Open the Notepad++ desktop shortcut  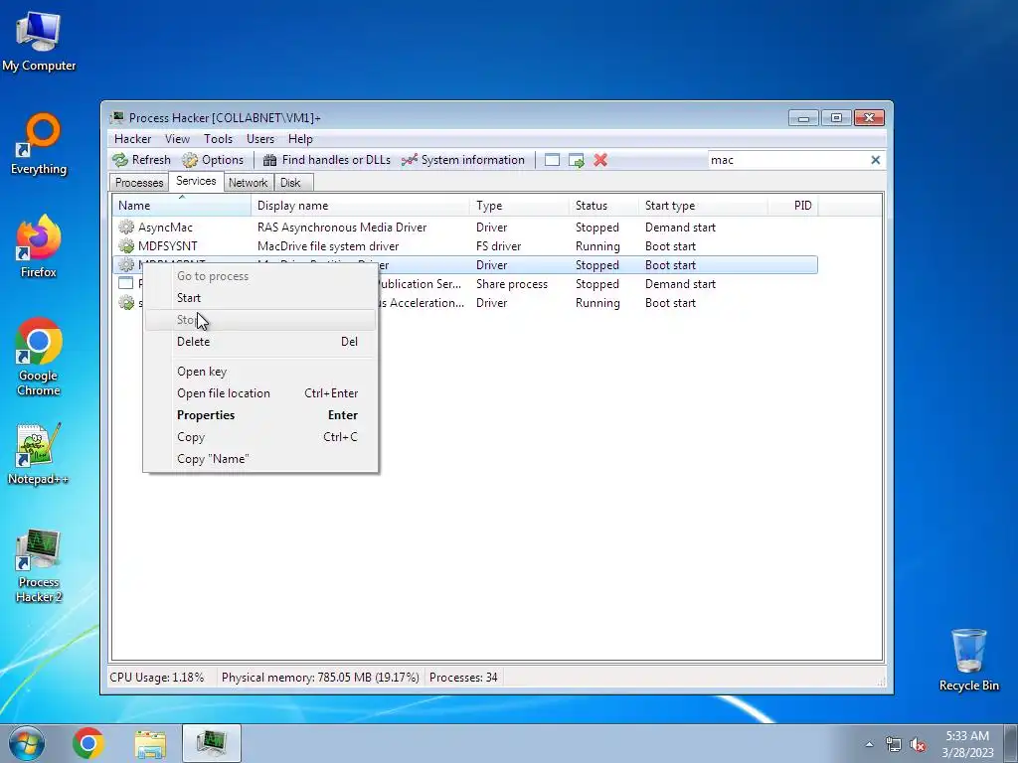point(39,454)
